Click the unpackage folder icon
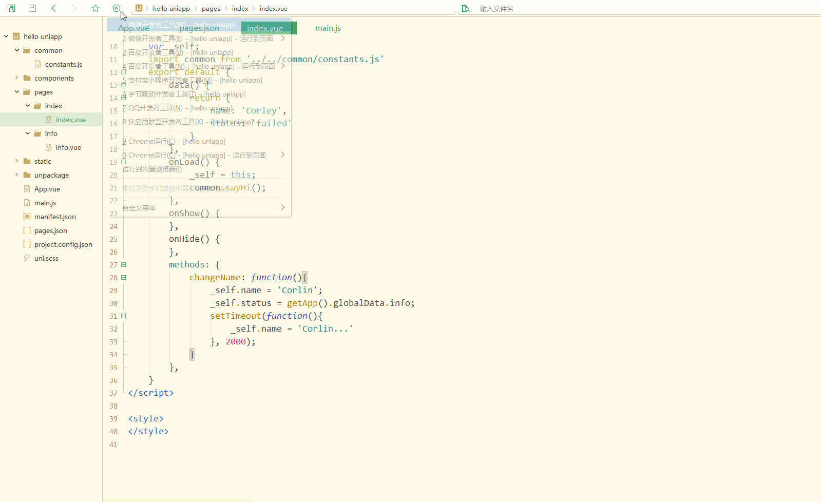The height and width of the screenshot is (502, 821). (x=27, y=175)
